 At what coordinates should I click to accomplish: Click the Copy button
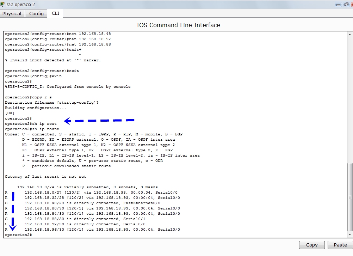point(311,245)
